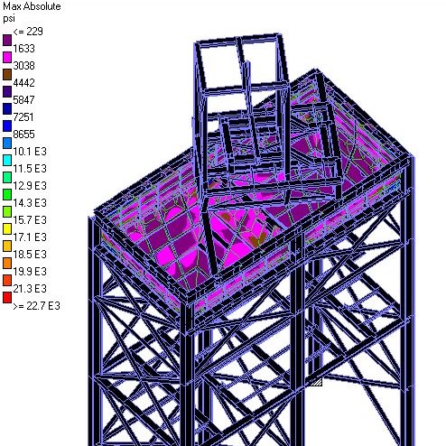Image resolution: width=446 pixels, height=446 pixels.
Task: Click the 'psi' units label
Action: (x=9, y=19)
